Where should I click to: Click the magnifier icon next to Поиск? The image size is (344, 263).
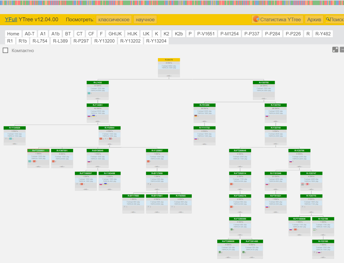[x=328, y=19]
